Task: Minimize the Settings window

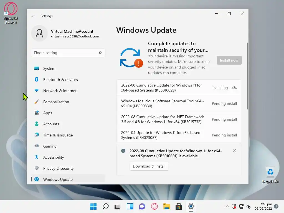Action: point(216,14)
